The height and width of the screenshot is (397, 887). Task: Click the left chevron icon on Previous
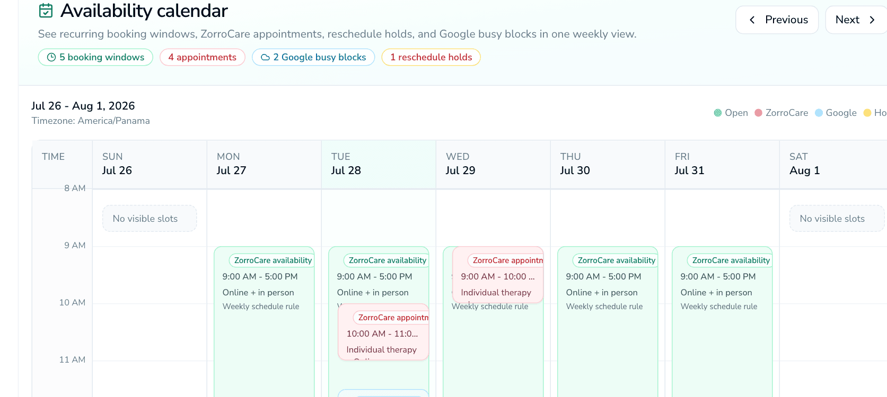coord(752,20)
